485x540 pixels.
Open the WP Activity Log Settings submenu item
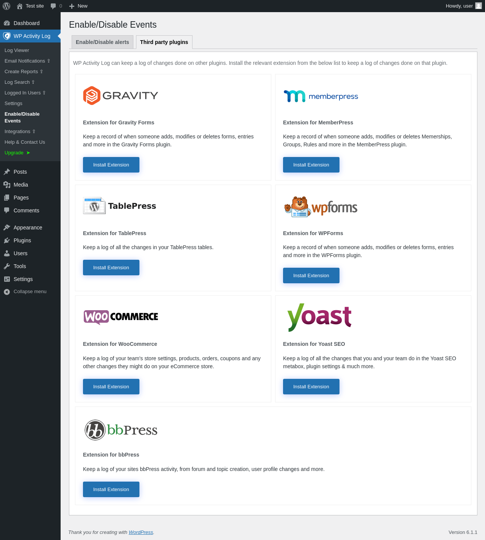(x=13, y=104)
